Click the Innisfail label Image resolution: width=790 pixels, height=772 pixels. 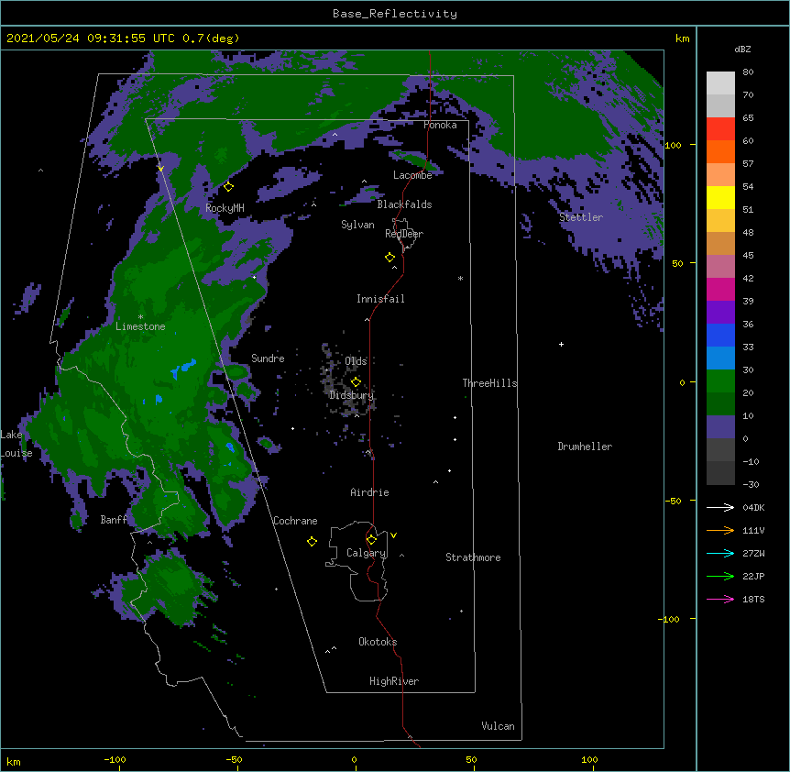(x=380, y=299)
